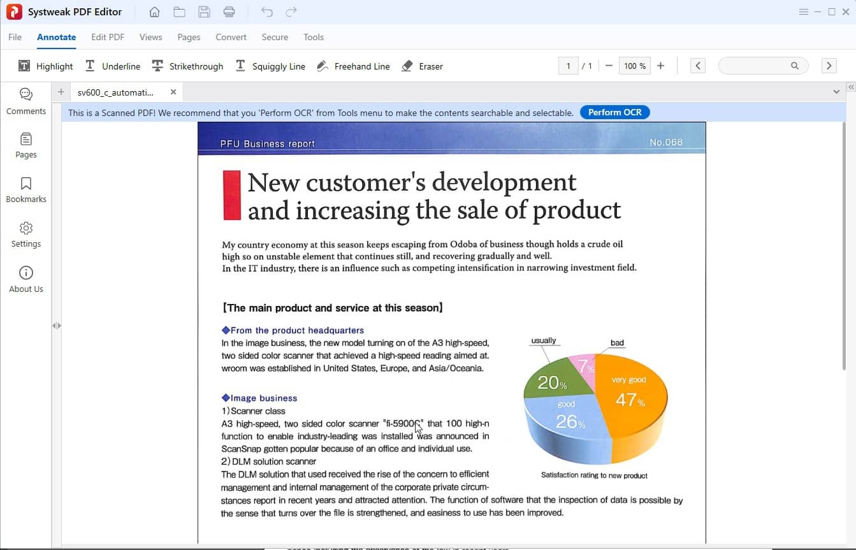Click the Perform OCR button
The width and height of the screenshot is (856, 550).
pos(614,112)
